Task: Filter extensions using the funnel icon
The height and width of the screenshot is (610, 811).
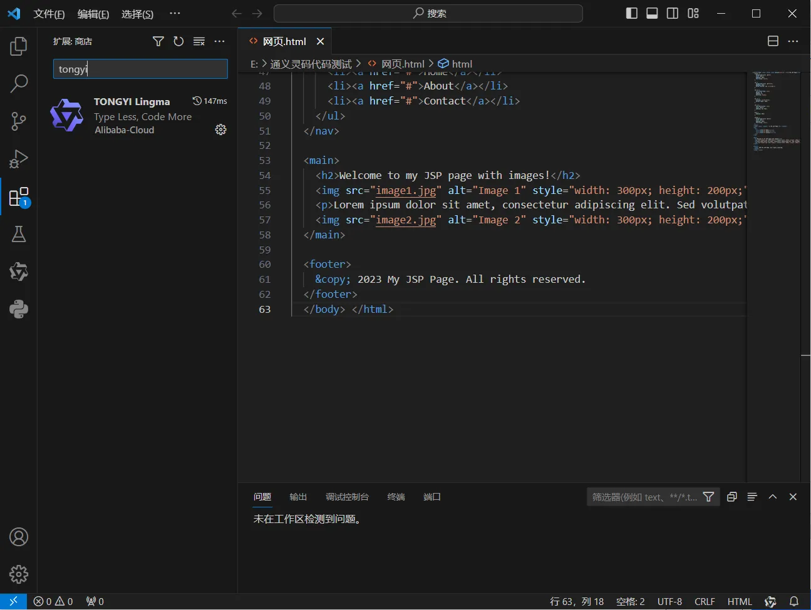Action: [158, 41]
